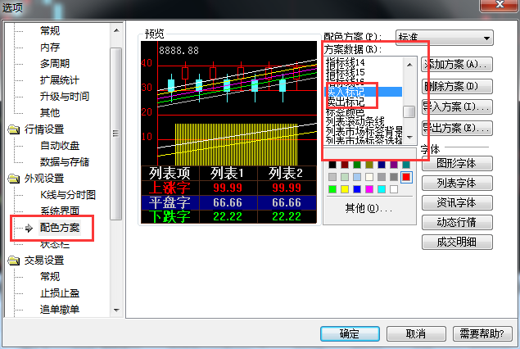The image size is (520, 349).
Task: Pick the light blue color swatch
Action: (357, 177)
